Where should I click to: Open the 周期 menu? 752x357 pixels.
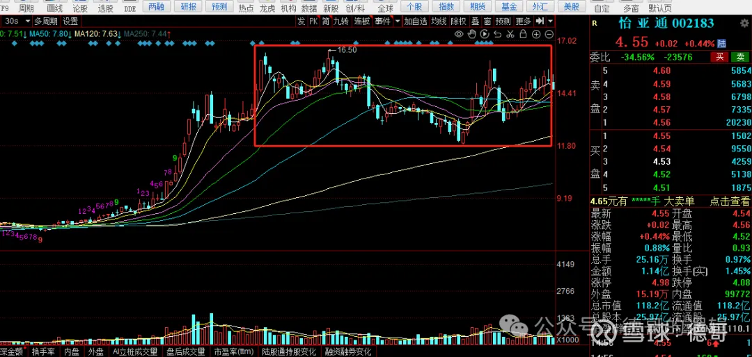(x=26, y=8)
